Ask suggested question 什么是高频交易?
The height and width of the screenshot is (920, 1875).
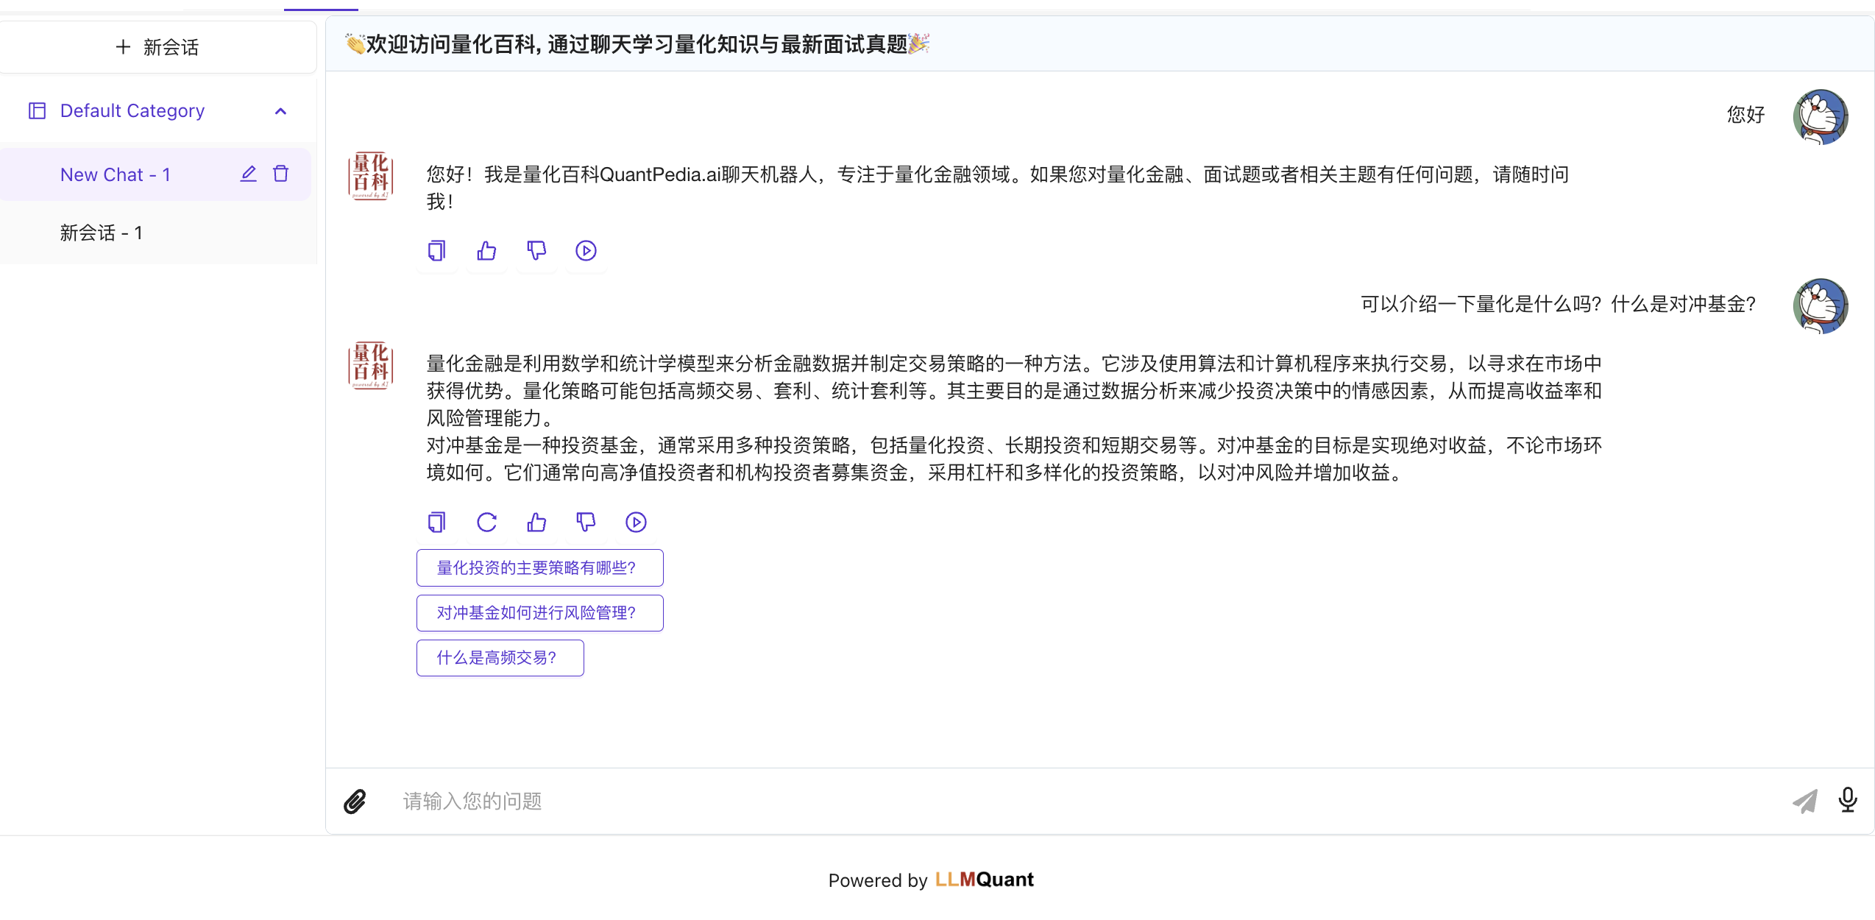coord(500,658)
